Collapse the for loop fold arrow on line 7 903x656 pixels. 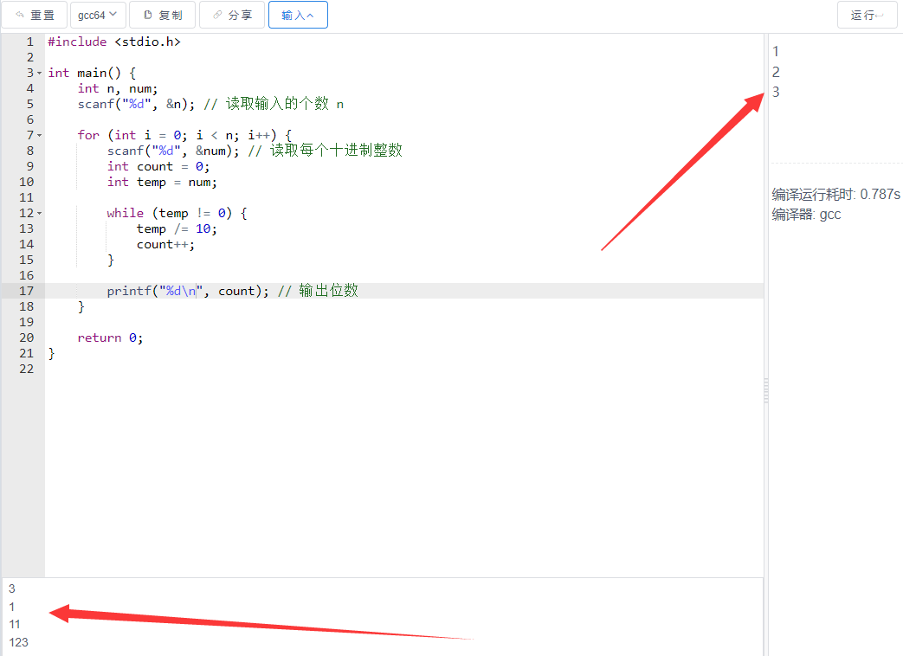click(x=39, y=135)
